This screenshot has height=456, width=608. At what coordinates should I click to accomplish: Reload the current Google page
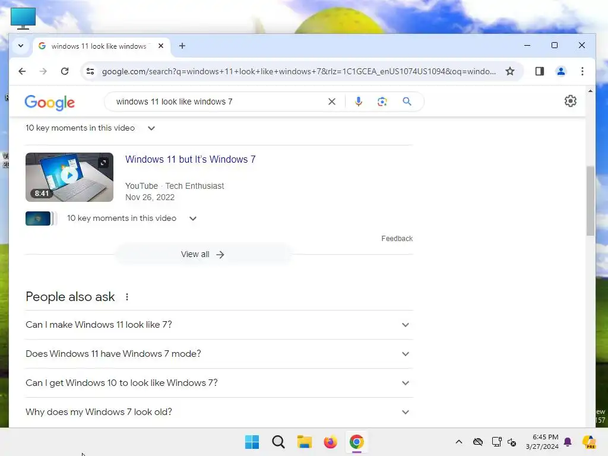coord(65,71)
